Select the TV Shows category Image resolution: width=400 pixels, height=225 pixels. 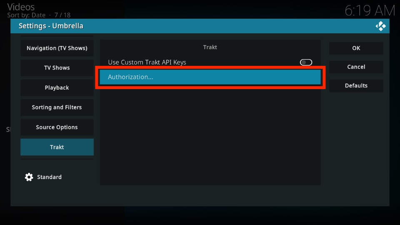(57, 67)
